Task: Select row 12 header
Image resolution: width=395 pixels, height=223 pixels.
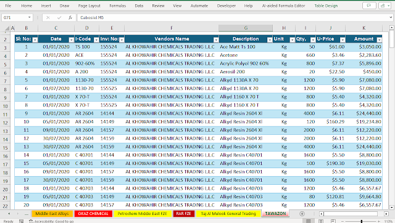Action: point(6,123)
